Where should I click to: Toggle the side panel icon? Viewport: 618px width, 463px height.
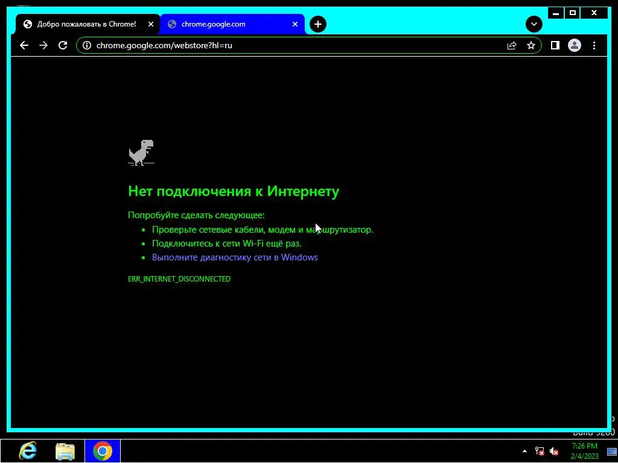pos(555,45)
